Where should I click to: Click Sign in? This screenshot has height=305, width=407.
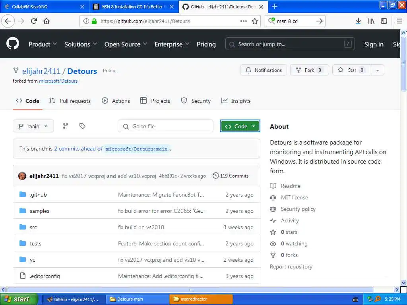click(x=374, y=44)
